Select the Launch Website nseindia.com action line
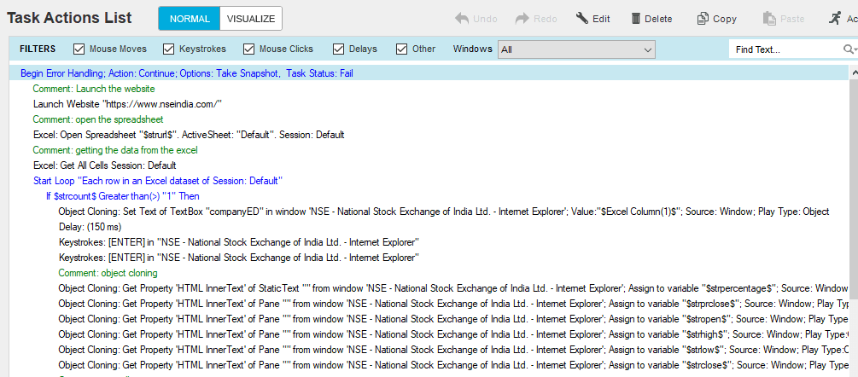858x377 pixels. pos(127,104)
